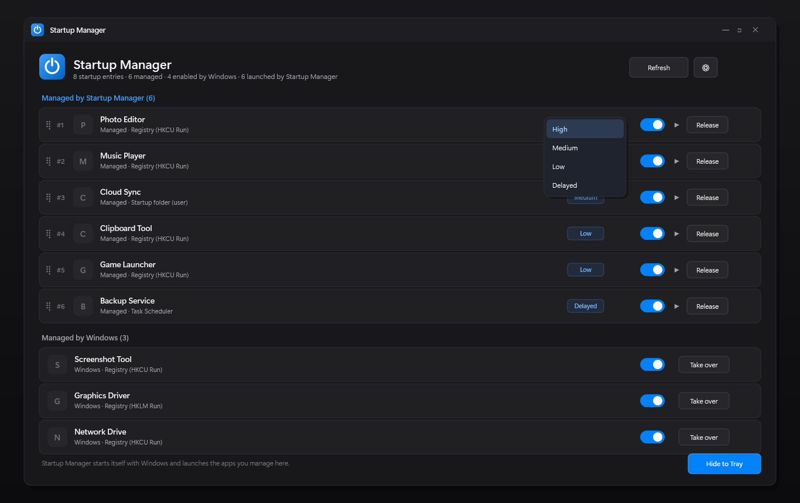
Task: Click the 'Managed by Startup Manager (6)' heading
Action: pos(98,98)
